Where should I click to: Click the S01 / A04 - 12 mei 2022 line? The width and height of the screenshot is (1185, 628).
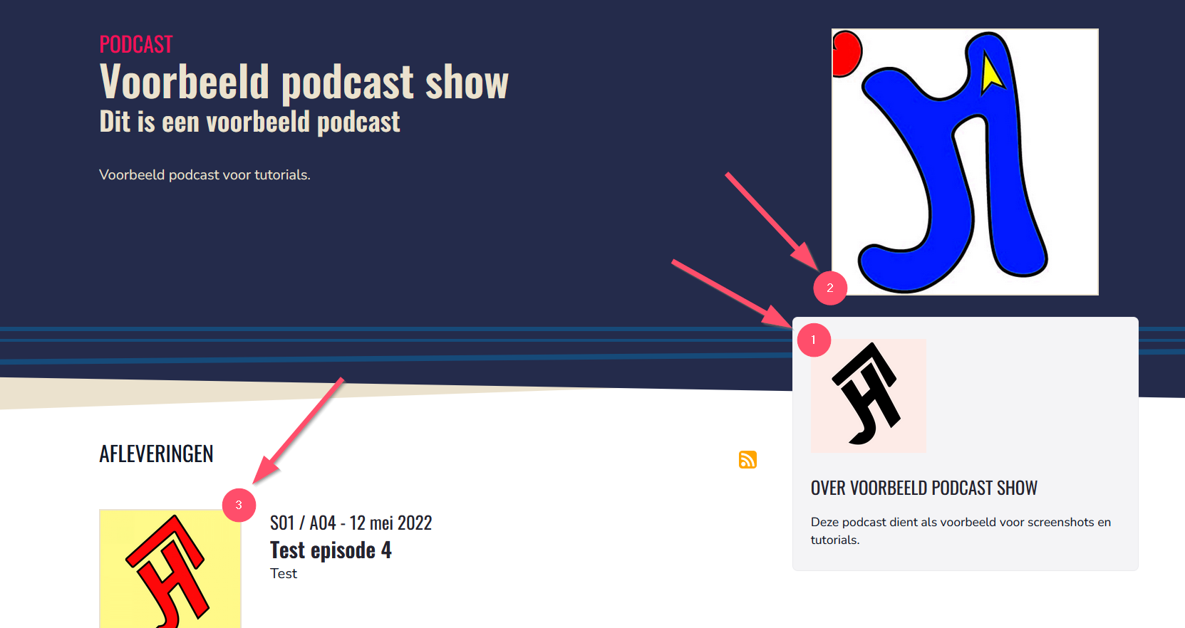point(351,523)
